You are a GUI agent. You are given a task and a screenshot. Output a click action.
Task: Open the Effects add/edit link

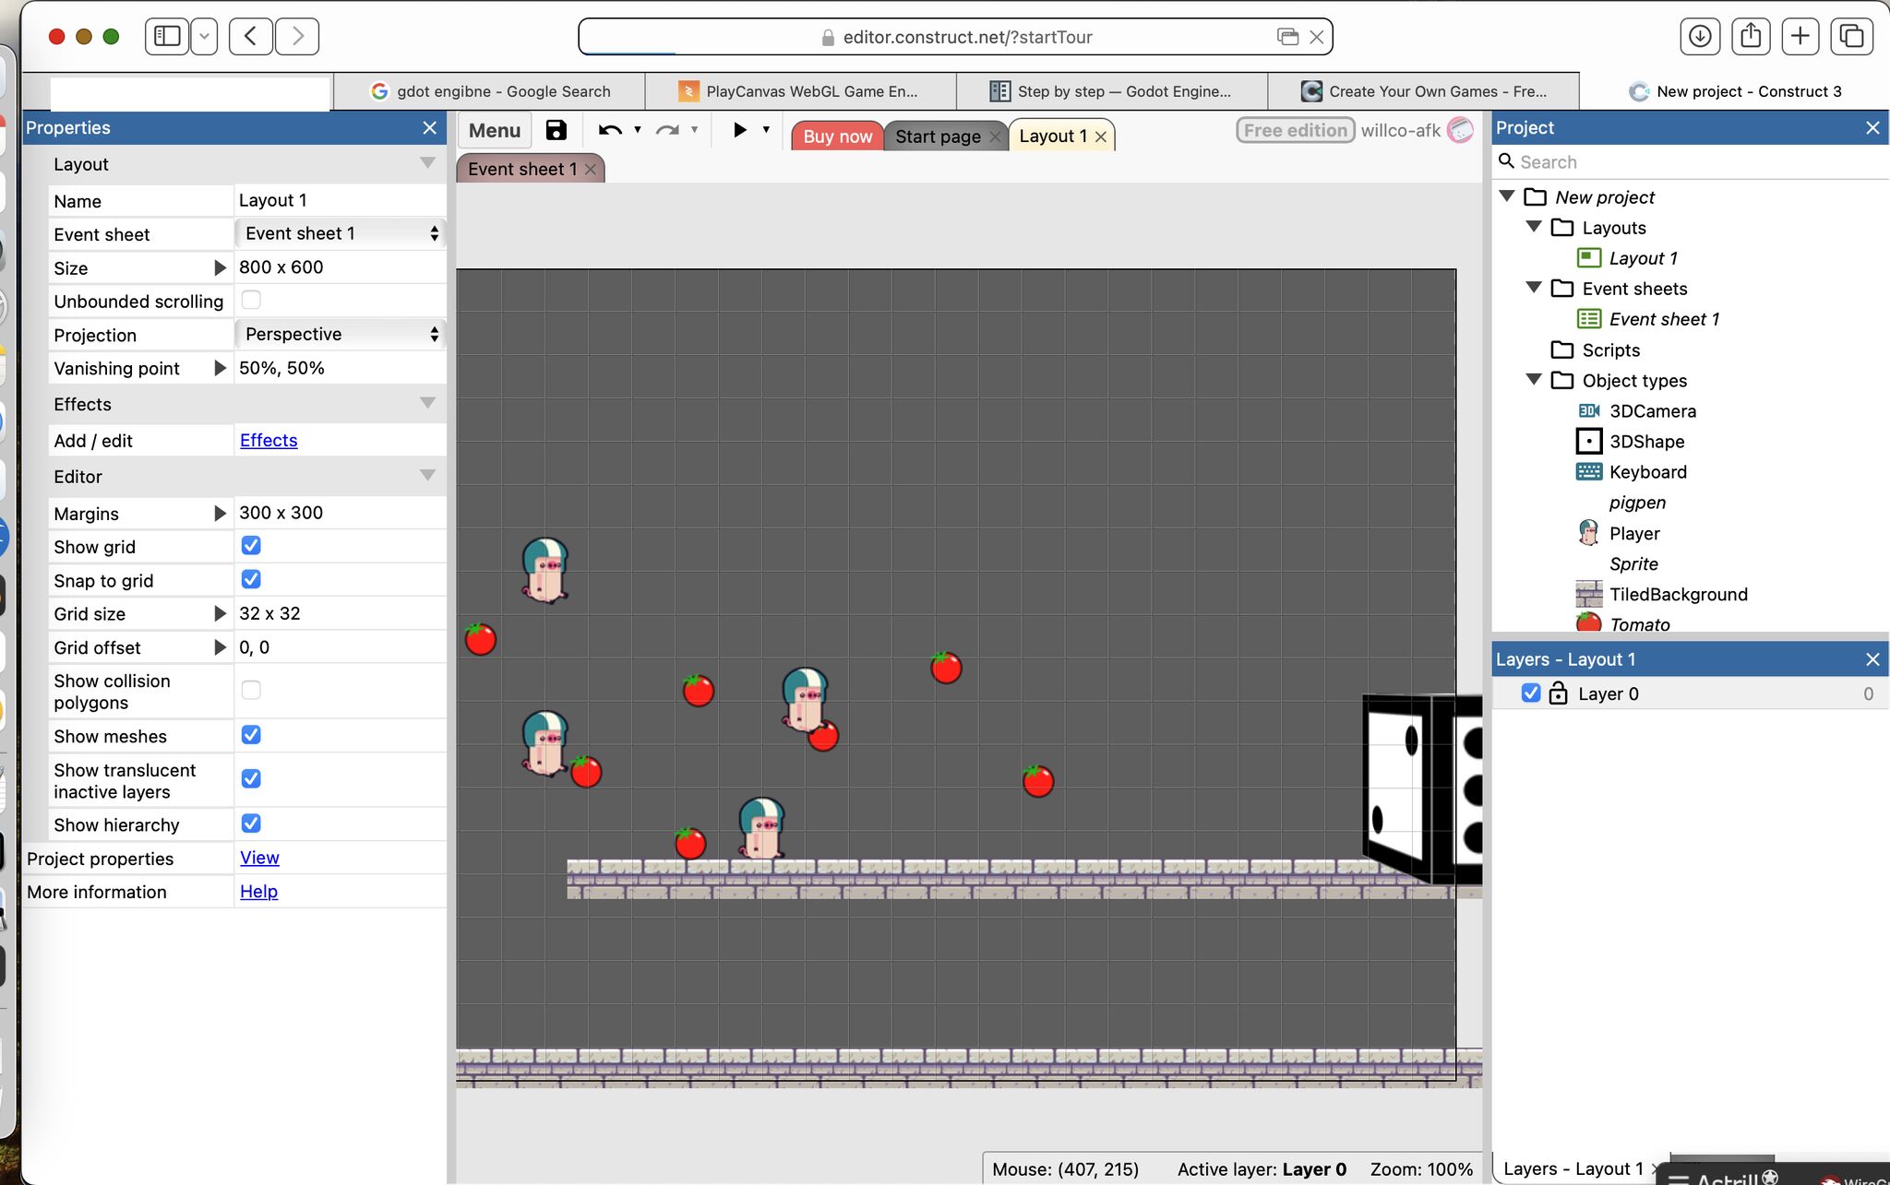point(268,440)
